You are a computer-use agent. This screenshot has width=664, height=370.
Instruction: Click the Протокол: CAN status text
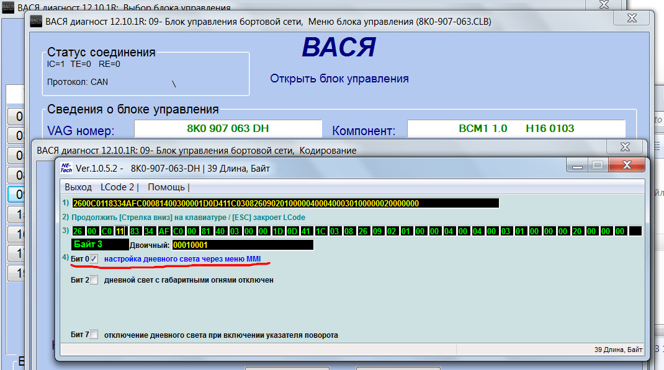[78, 82]
